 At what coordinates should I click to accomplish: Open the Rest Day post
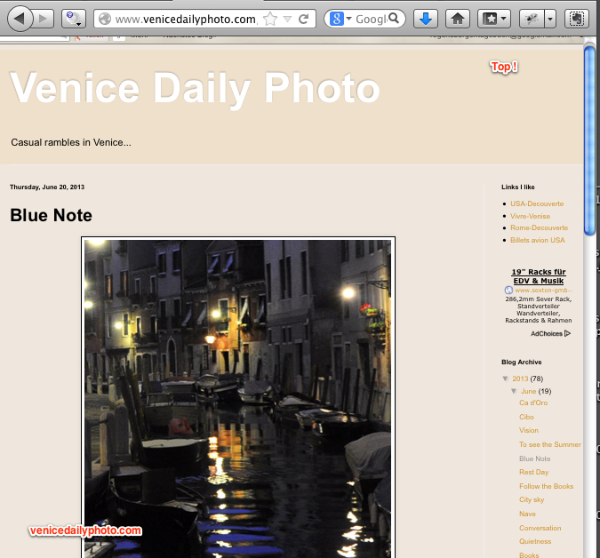coord(534,472)
